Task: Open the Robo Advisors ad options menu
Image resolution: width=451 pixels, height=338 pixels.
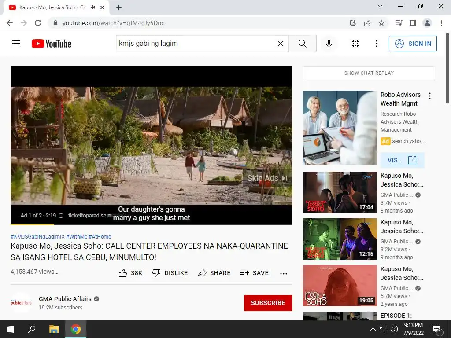Action: [430, 96]
